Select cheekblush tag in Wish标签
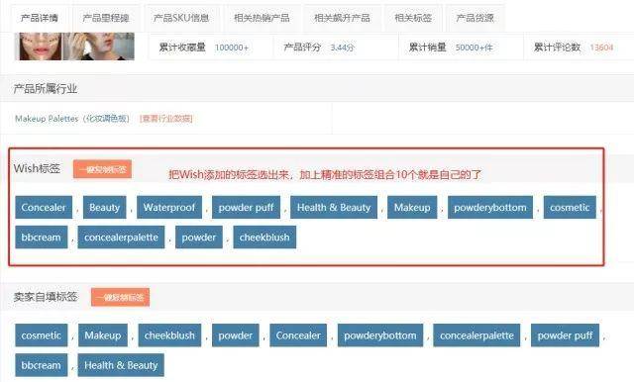This screenshot has height=382, width=634. tap(264, 238)
